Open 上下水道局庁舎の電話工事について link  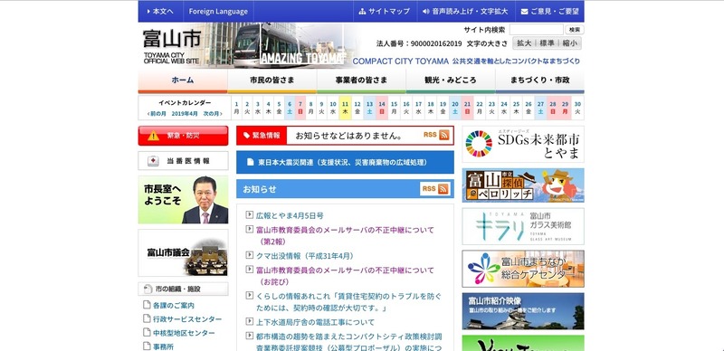click(315, 322)
